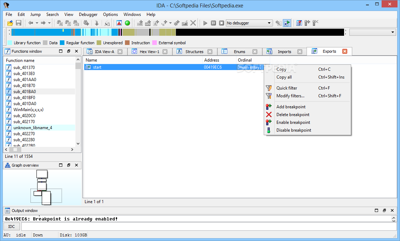Screen dimensions: 400x241
Task: Jump forward with the right arrow icon
Action: (43, 23)
